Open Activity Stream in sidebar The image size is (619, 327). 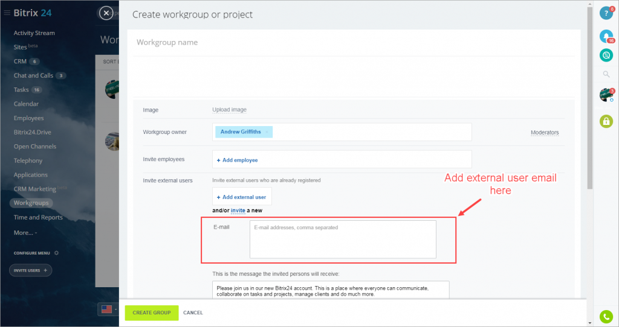tap(34, 33)
